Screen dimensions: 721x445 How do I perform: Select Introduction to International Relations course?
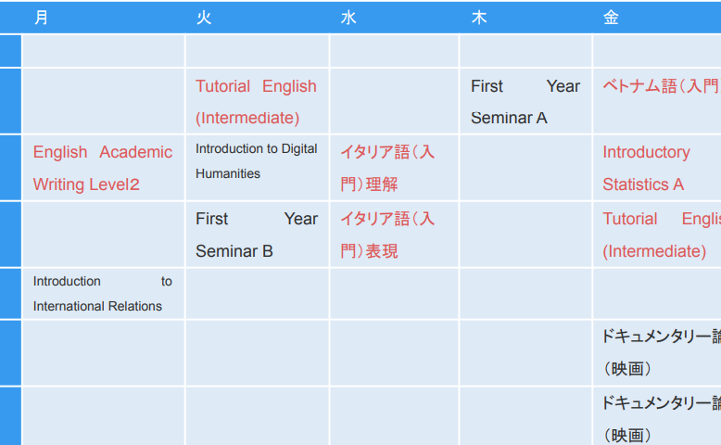pyautogui.click(x=102, y=294)
